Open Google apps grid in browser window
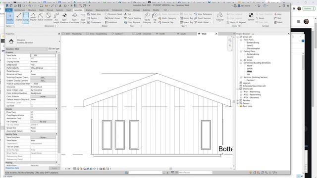 [298, 21]
